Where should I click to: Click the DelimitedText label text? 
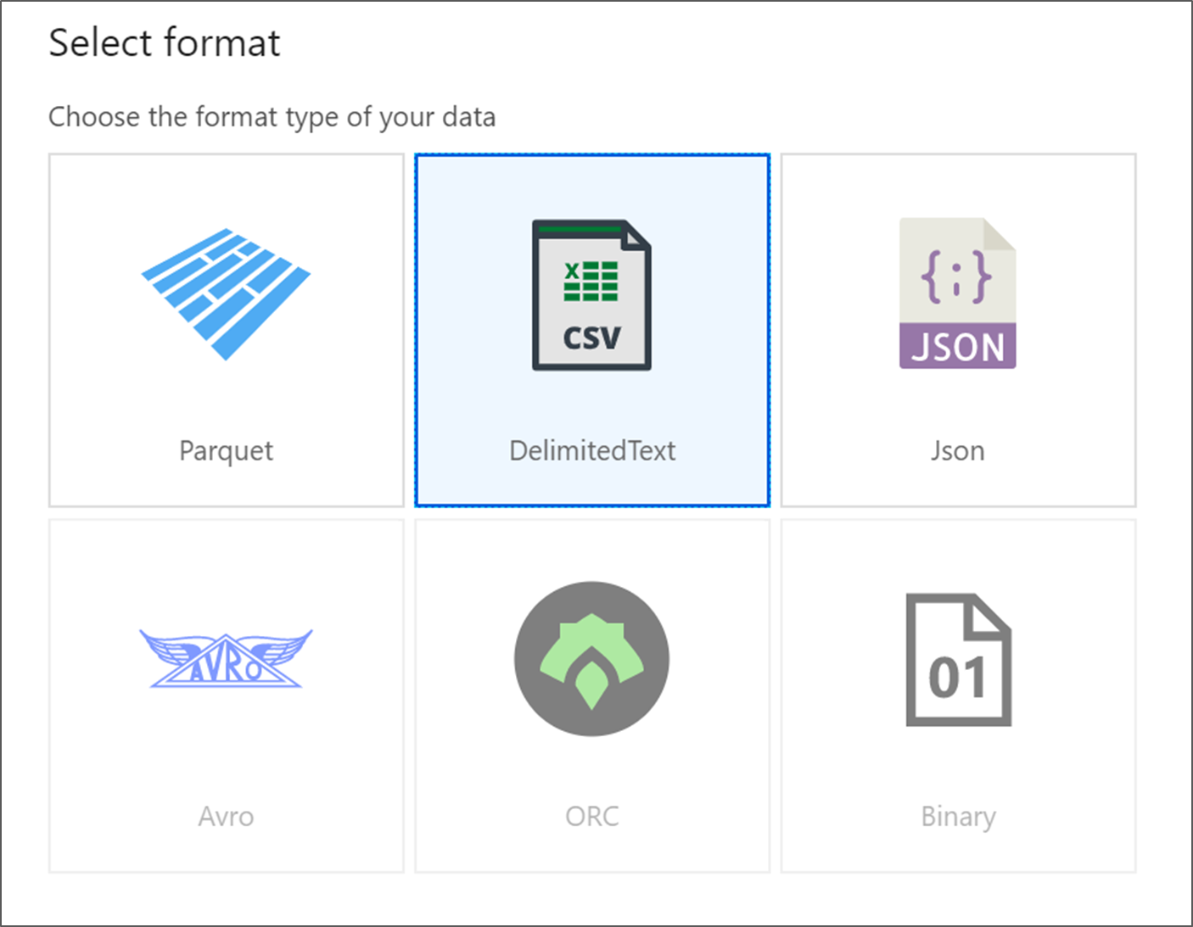591,450
